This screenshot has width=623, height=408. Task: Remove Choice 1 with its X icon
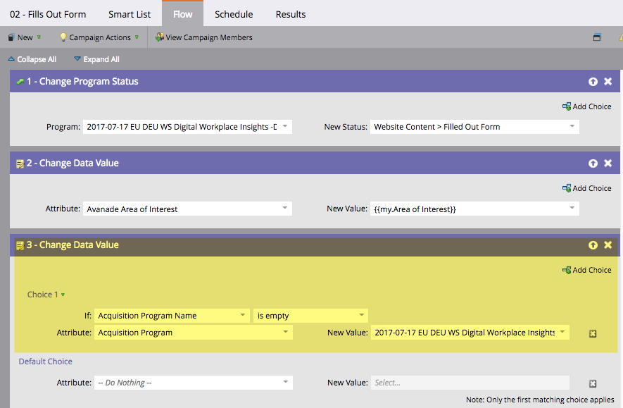click(593, 333)
